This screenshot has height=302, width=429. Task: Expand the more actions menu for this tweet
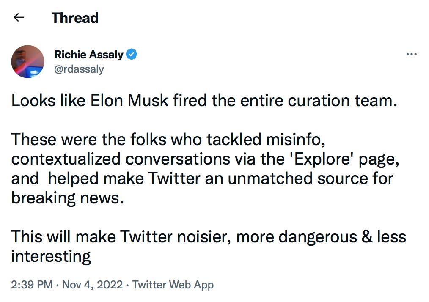tap(412, 54)
